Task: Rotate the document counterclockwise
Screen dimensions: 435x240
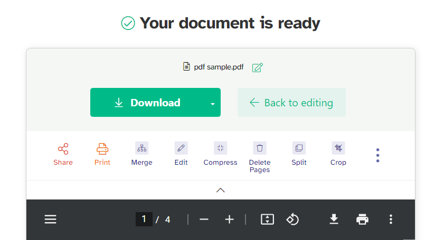Action: (292, 219)
